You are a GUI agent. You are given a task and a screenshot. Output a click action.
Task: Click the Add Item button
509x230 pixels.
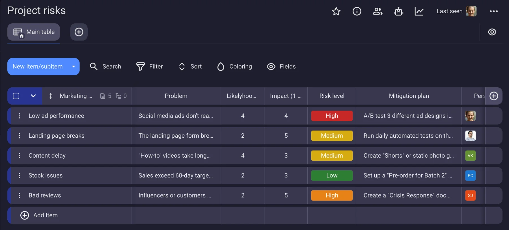tap(39, 215)
